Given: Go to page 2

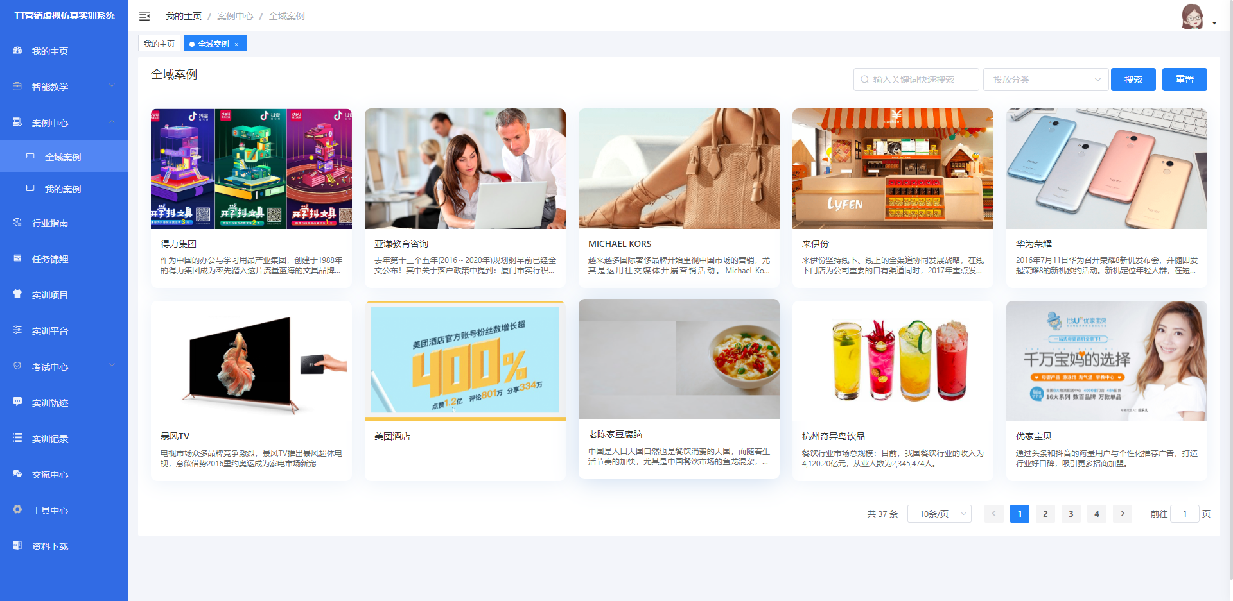Looking at the screenshot, I should tap(1045, 514).
